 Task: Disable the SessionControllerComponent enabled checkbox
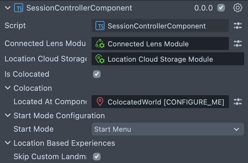221,8
